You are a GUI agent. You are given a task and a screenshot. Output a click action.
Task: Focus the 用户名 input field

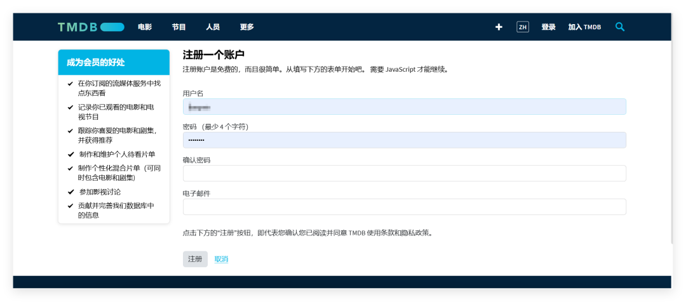tap(404, 107)
